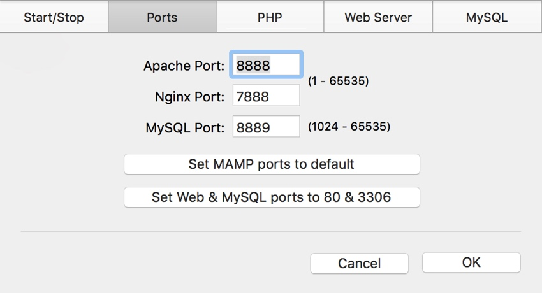This screenshot has height=293, width=542.
Task: Click the MySQL Port input field
Action: pyautogui.click(x=266, y=126)
